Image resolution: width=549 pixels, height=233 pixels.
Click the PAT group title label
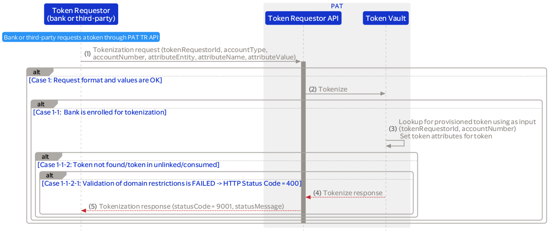[337, 6]
